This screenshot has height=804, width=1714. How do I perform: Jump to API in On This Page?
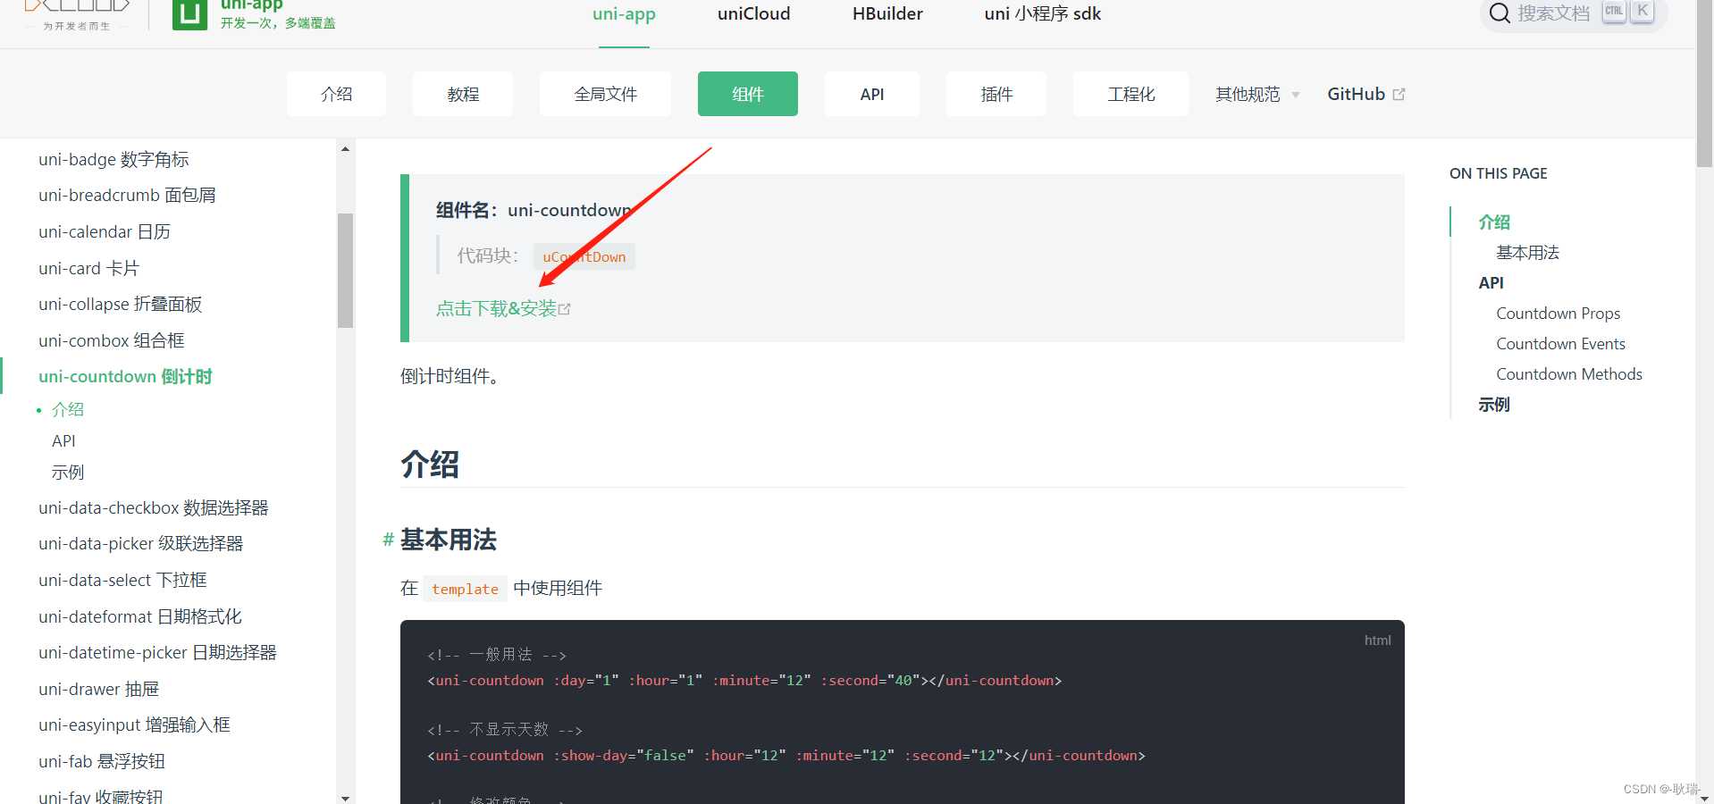[x=1491, y=283]
